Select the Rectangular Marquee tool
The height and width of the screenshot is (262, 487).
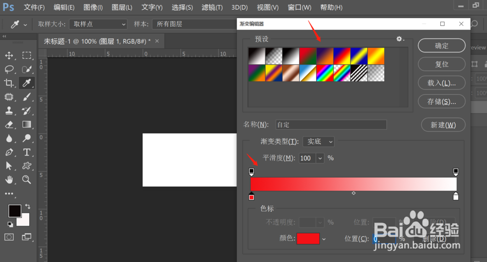27,55
